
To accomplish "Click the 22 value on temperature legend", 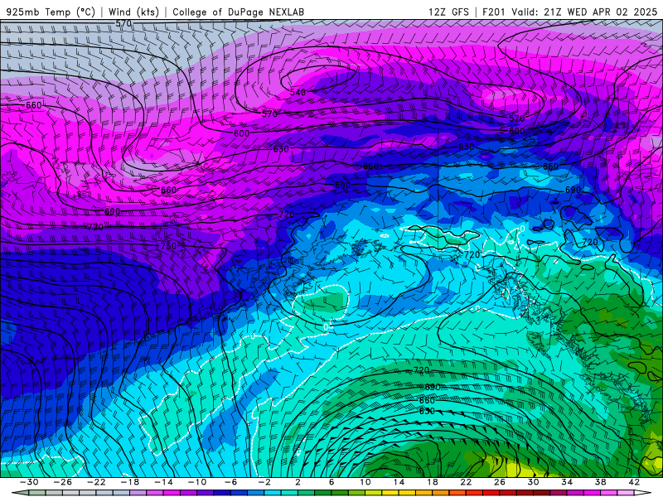I will 466,482.
